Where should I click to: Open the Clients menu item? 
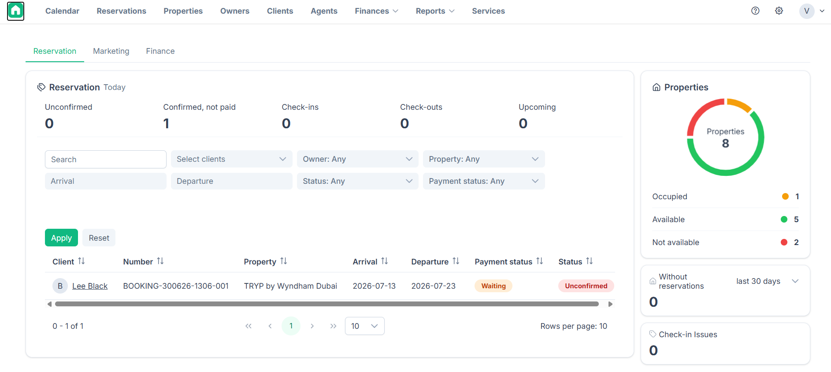280,11
